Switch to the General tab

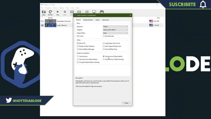(78, 20)
